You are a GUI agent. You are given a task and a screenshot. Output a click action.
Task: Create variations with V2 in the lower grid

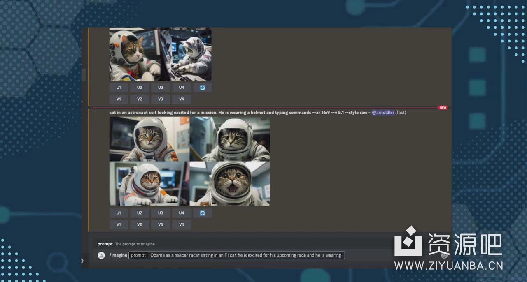pos(140,224)
